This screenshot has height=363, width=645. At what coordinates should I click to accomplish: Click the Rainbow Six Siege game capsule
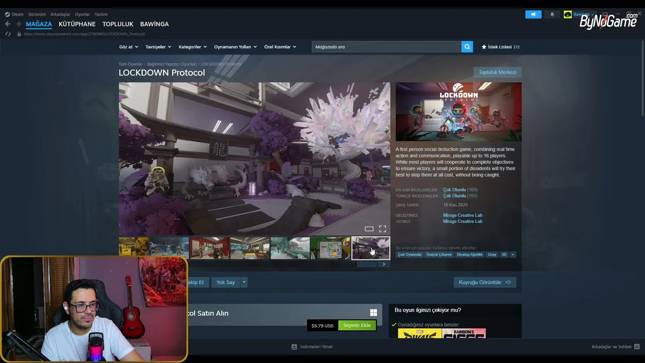(464, 333)
